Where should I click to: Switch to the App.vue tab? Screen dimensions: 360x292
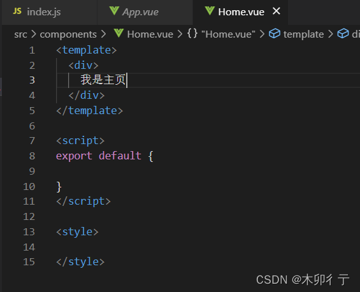click(145, 12)
